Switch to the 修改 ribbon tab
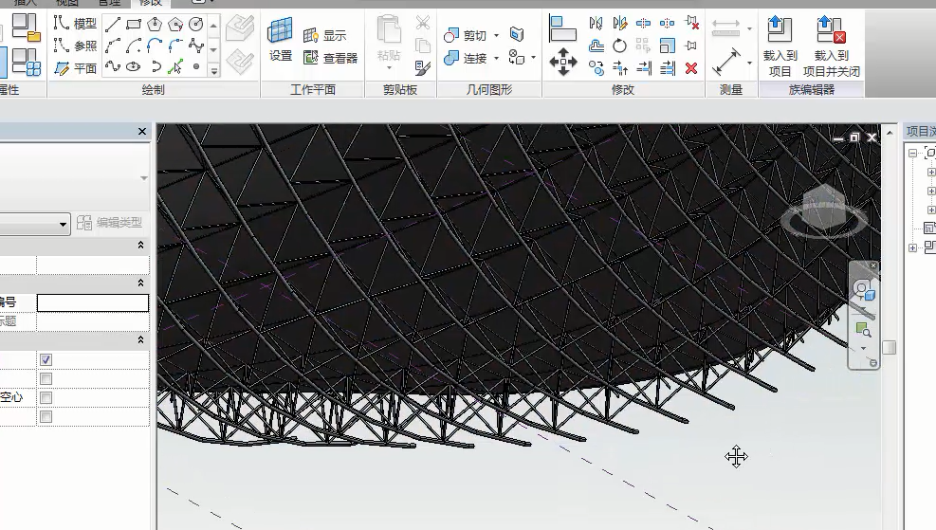This screenshot has width=936, height=530. click(x=150, y=3)
